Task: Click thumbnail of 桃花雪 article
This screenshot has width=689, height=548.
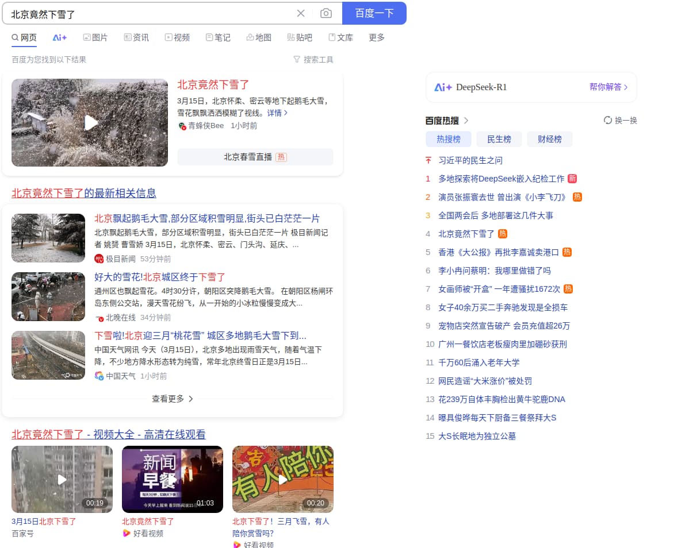Action: coord(48,355)
